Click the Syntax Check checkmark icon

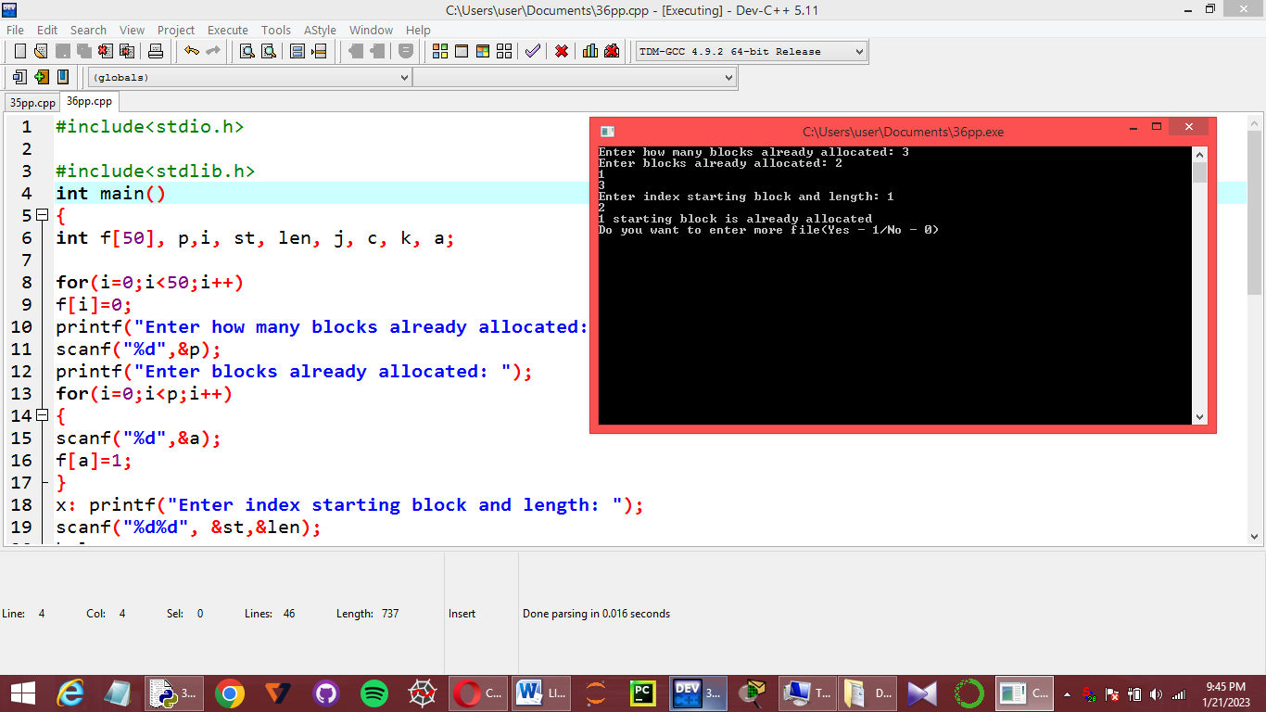pyautogui.click(x=532, y=51)
